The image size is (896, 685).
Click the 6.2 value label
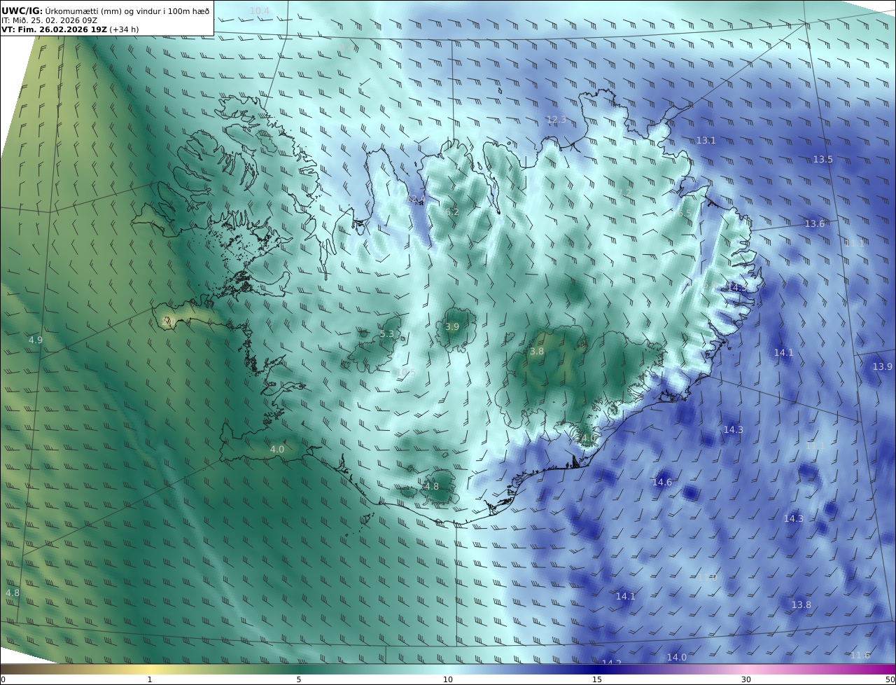(452, 212)
